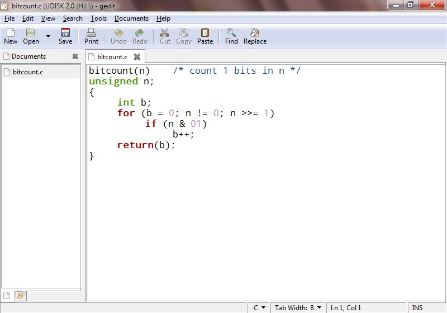The height and width of the screenshot is (313, 447).
Task: Place cursor on 'int b;' line
Action: pyautogui.click(x=134, y=102)
